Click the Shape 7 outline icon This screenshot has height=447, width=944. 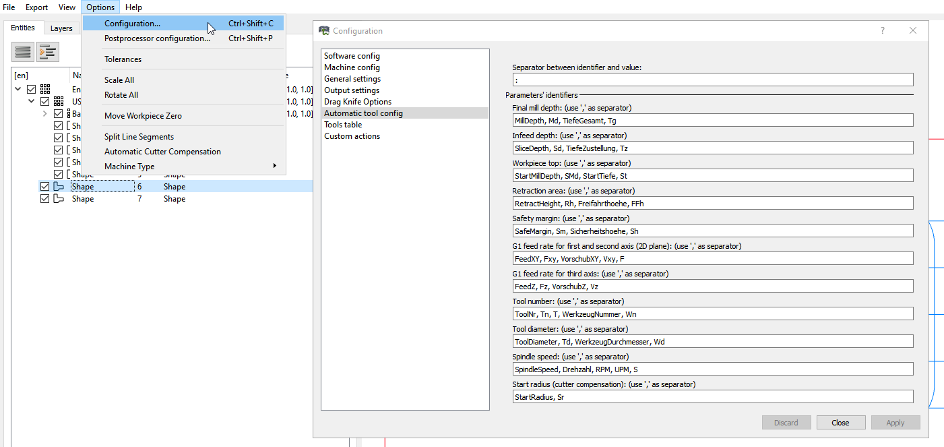pos(59,199)
